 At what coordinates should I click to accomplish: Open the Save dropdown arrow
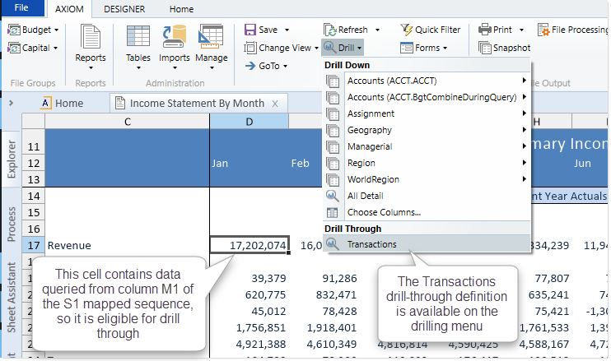[287, 30]
